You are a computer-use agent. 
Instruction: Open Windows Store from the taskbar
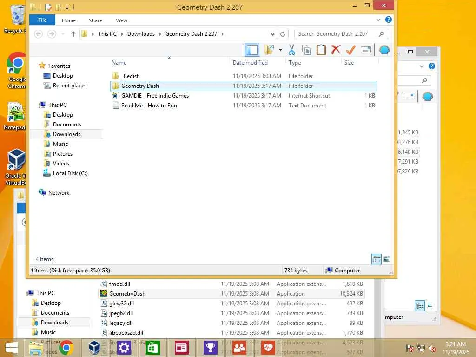(x=152, y=348)
